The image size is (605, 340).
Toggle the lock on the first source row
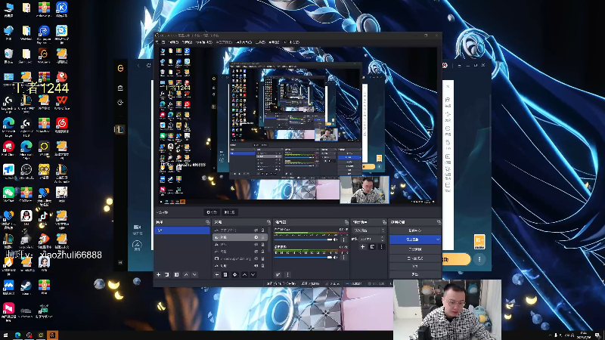click(262, 230)
